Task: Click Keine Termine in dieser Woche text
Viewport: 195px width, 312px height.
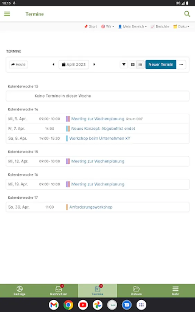Action: (x=63, y=96)
